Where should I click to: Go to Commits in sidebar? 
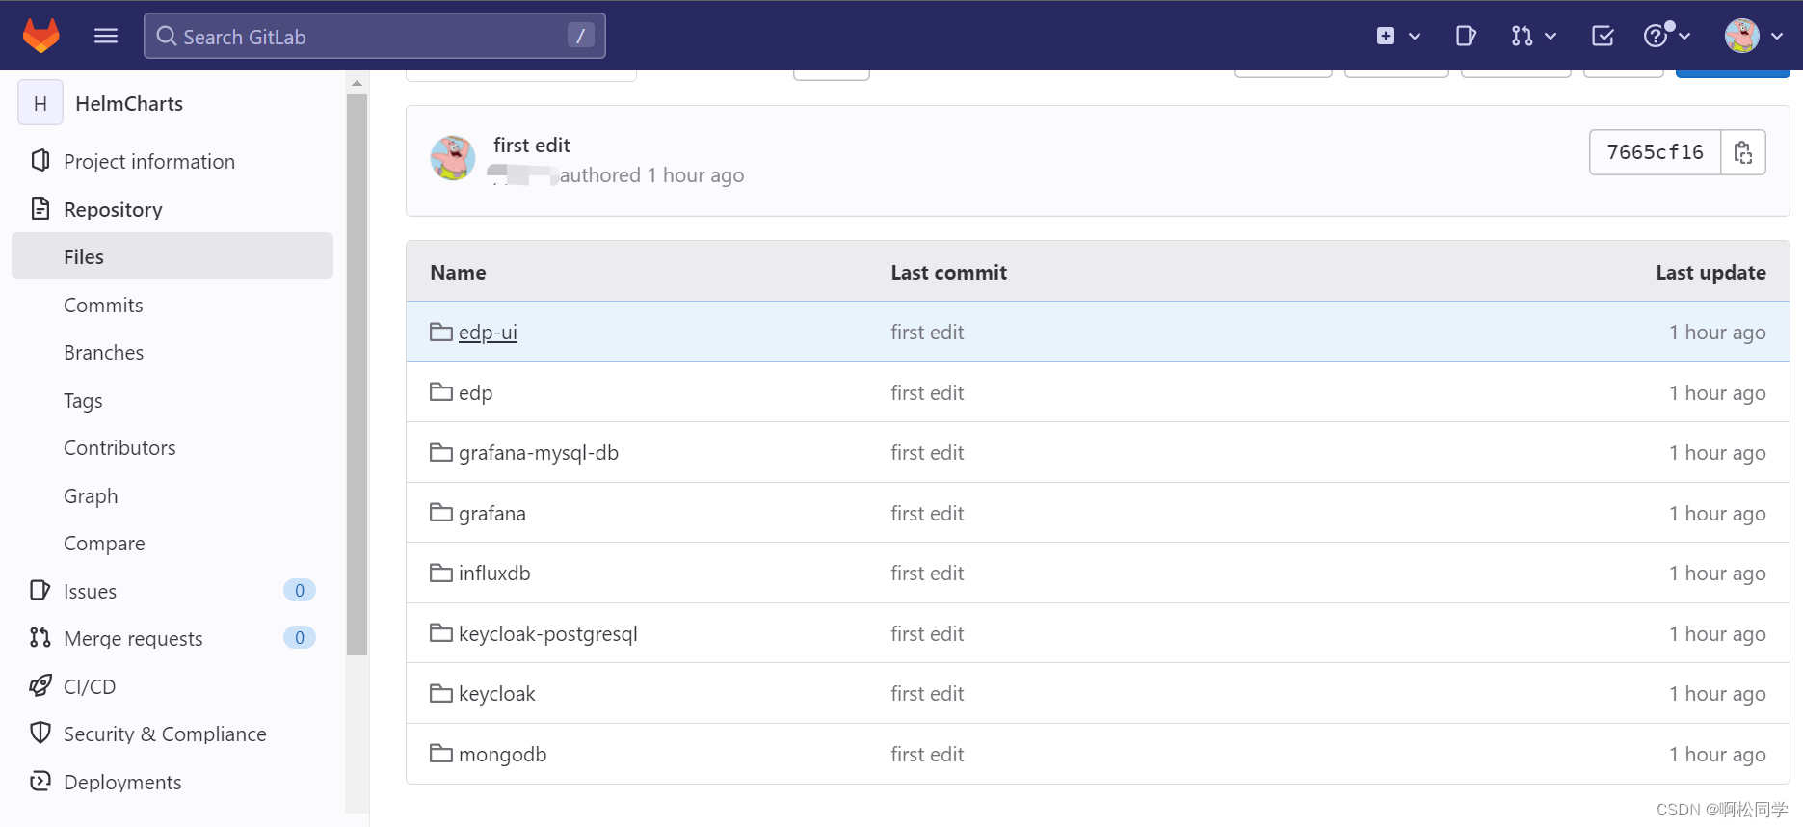click(x=103, y=305)
